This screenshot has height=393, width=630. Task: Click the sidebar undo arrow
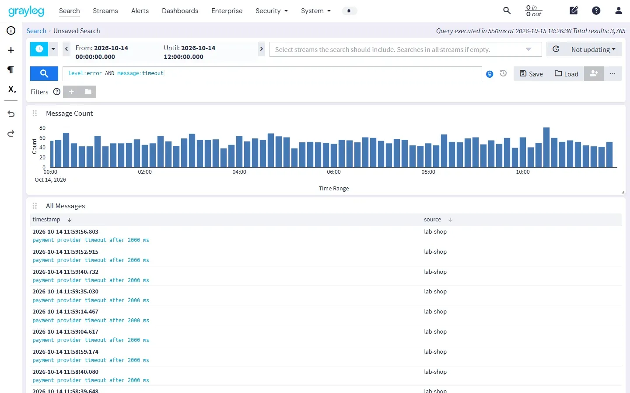click(11, 114)
